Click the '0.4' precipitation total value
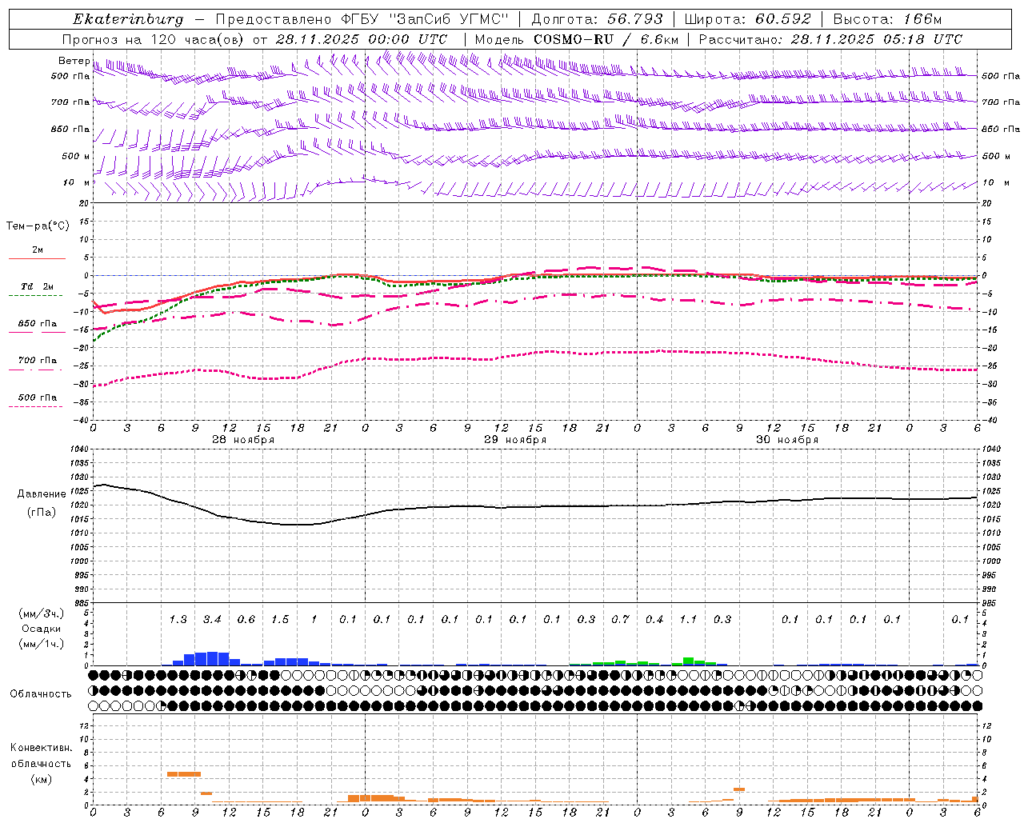The image size is (1024, 819). pyautogui.click(x=654, y=620)
